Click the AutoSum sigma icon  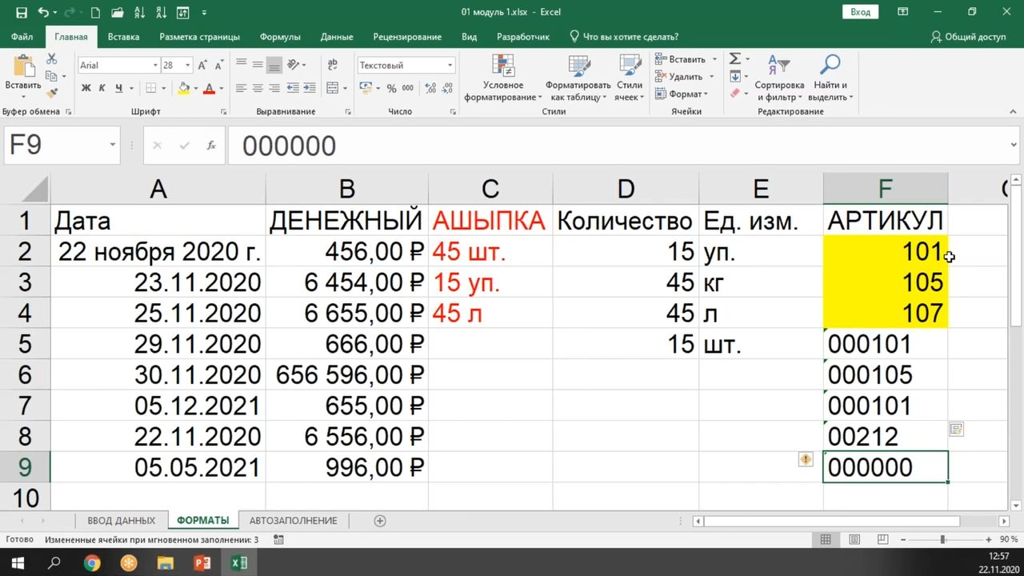[734, 59]
